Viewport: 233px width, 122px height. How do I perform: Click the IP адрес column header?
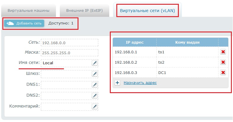(134, 42)
